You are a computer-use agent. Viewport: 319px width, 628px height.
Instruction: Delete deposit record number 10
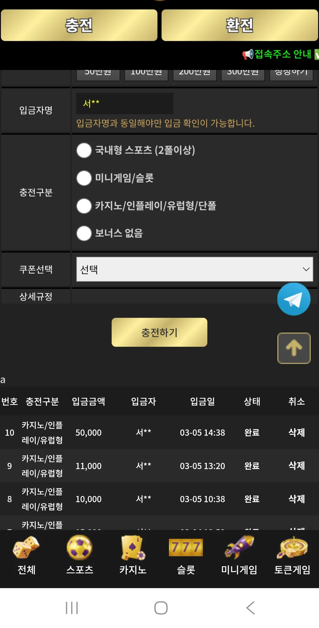297,432
